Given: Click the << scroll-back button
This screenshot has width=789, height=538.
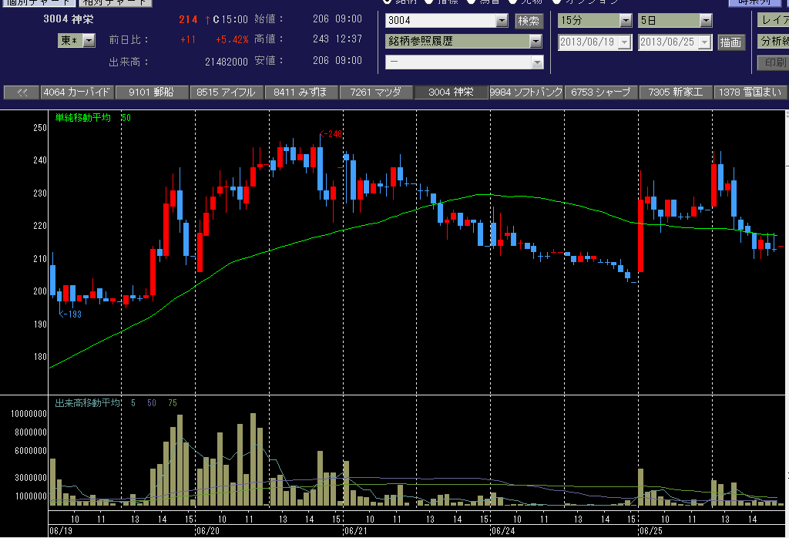Looking at the screenshot, I should tap(22, 92).
